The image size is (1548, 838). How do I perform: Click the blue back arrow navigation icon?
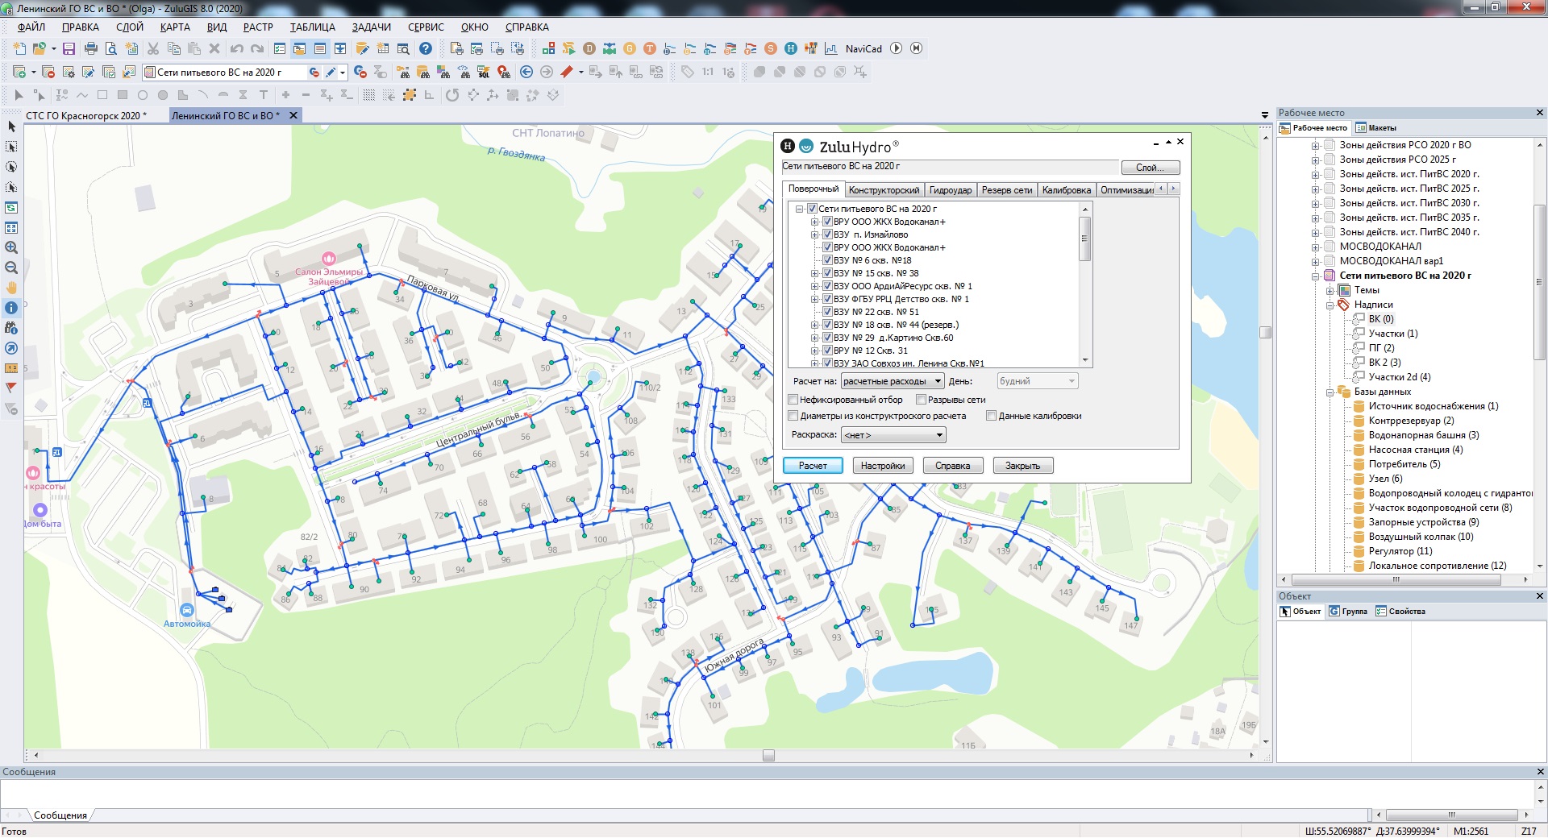pos(526,72)
